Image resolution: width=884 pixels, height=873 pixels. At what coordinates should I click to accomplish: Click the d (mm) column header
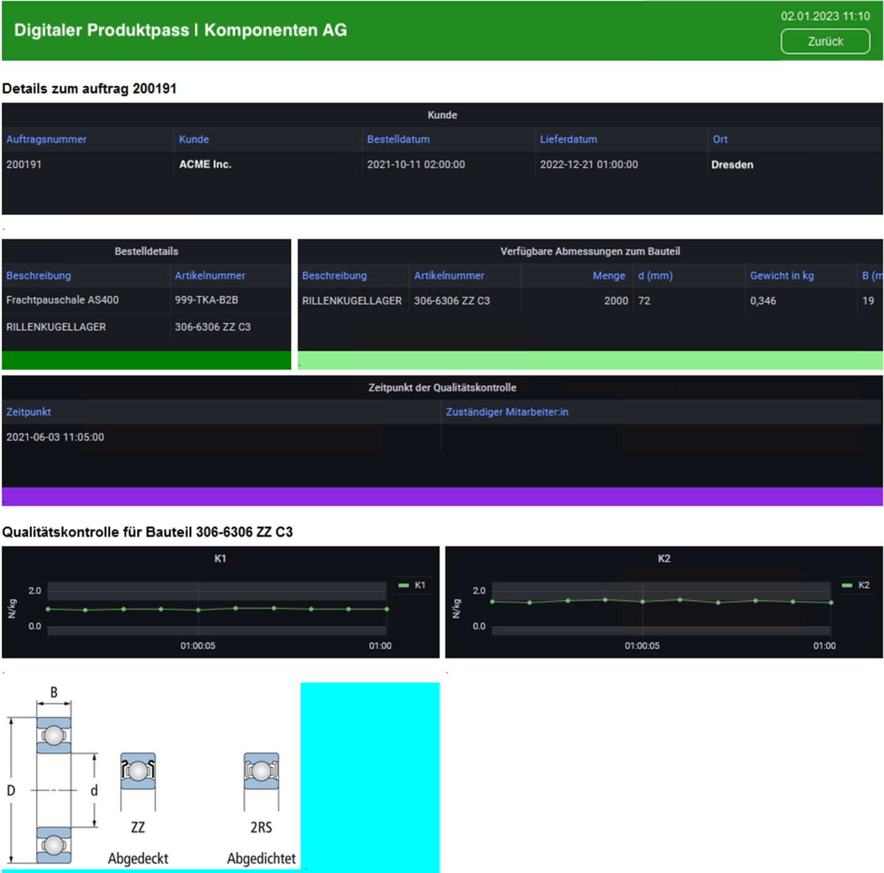655,275
